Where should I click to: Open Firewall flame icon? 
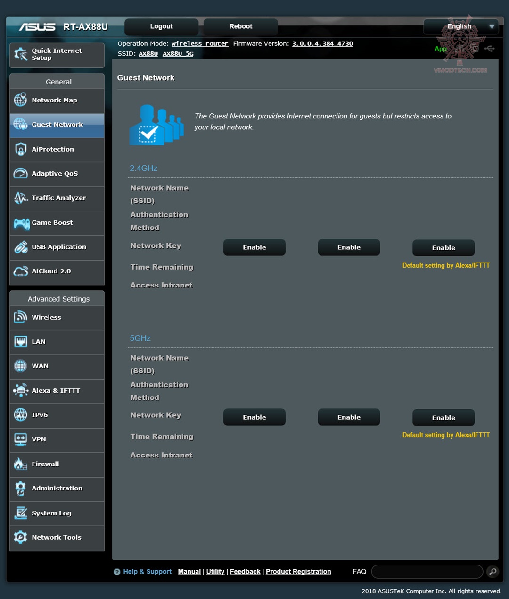pos(20,464)
